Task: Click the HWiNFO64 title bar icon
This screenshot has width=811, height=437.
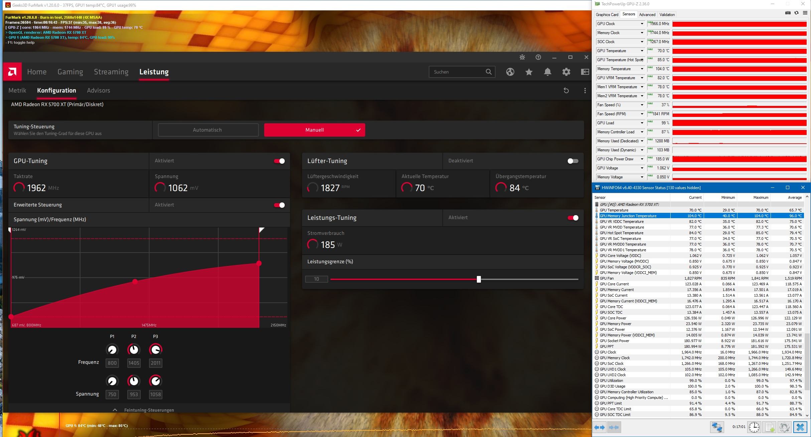Action: 597,188
